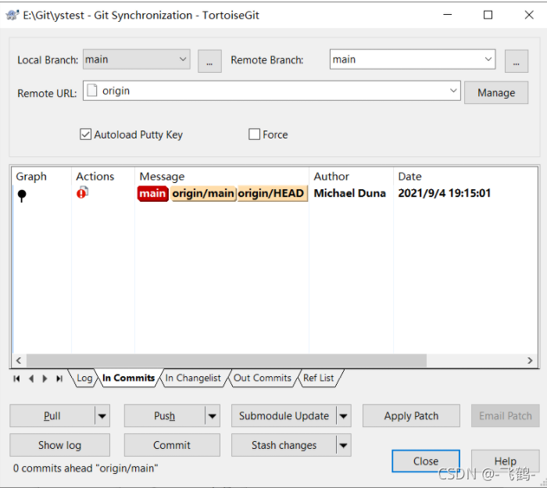The image size is (547, 488).
Task: Click the previous tab arrow icon
Action: coord(31,379)
